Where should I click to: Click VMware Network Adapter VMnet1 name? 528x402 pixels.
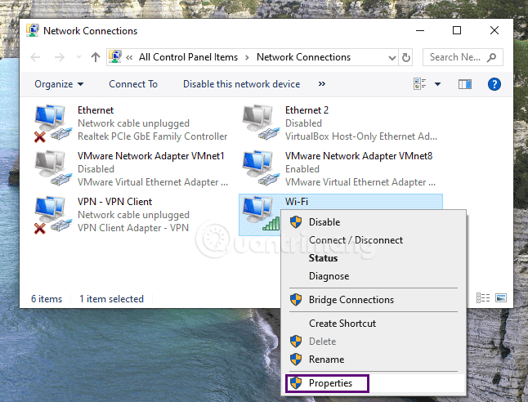pyautogui.click(x=151, y=156)
